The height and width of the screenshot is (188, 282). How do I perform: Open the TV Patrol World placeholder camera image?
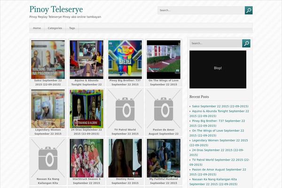[125, 109]
